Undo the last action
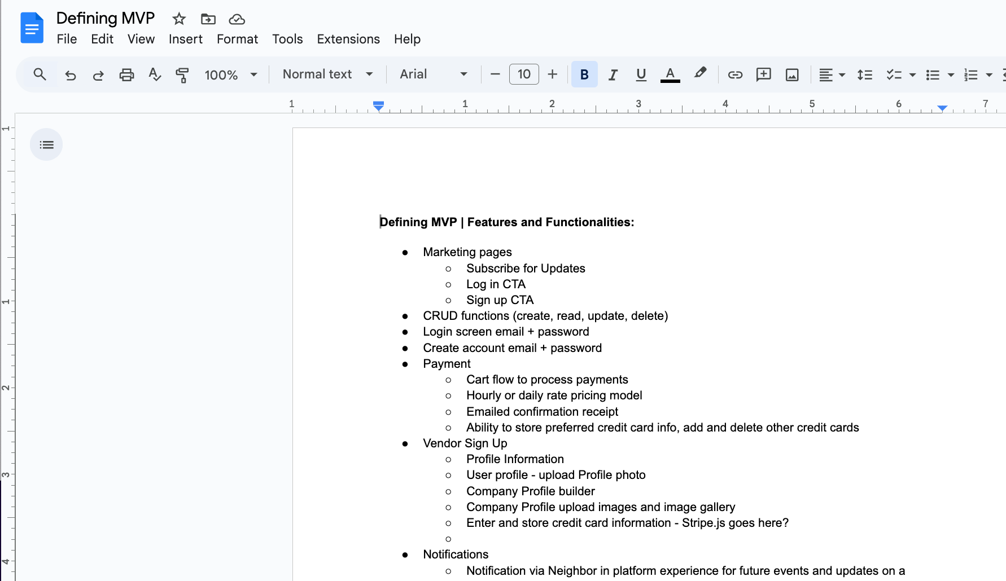Viewport: 1006px width, 581px height. 71,74
